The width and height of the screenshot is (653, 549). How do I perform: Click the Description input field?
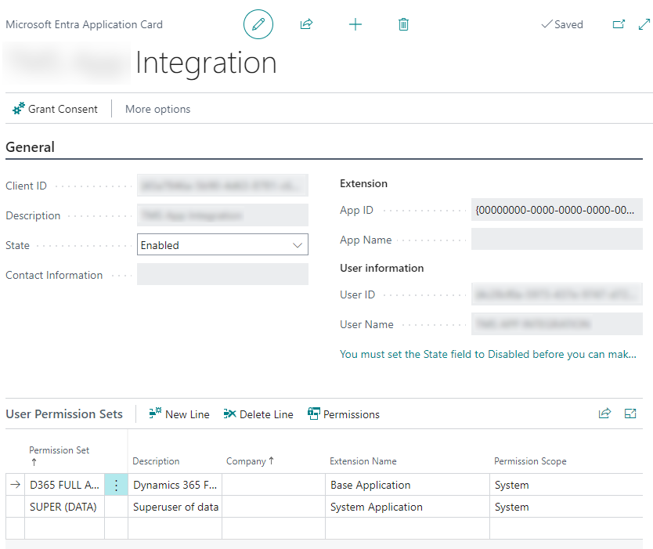click(222, 215)
